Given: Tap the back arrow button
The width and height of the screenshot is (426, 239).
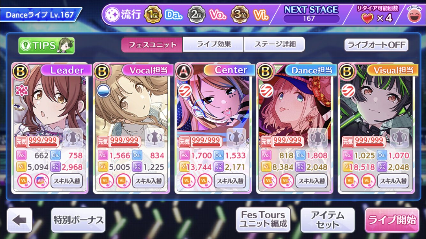Looking at the screenshot, I should [19, 220].
